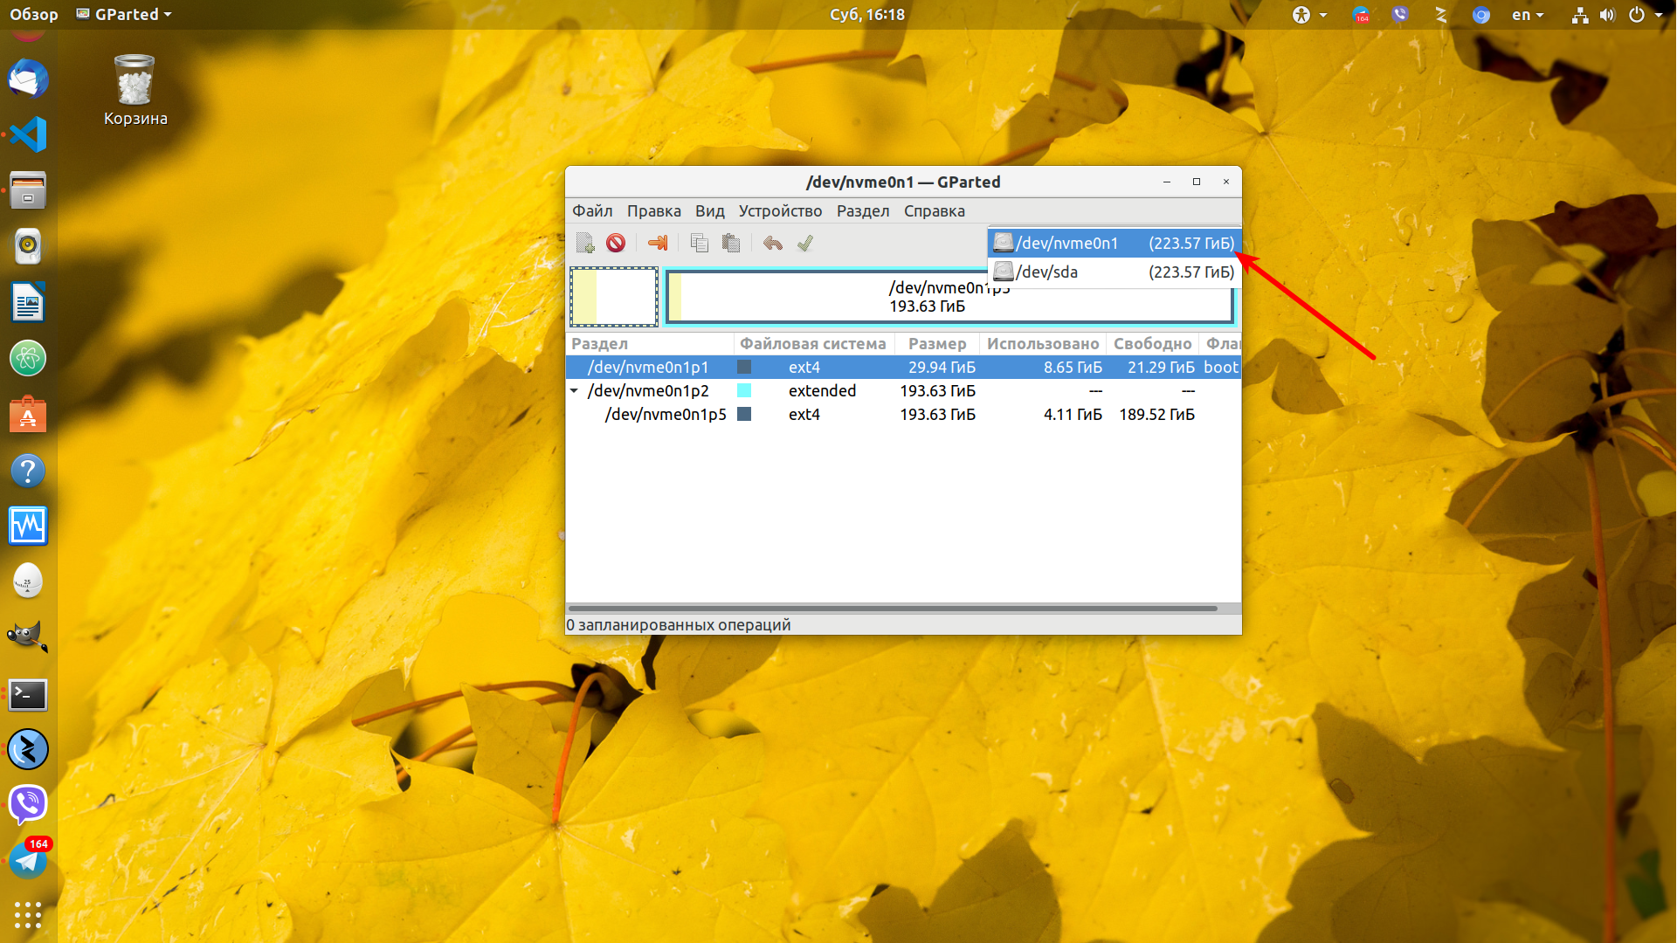Open the en keyboard layout indicator
This screenshot has height=943, width=1677.
pyautogui.click(x=1528, y=14)
